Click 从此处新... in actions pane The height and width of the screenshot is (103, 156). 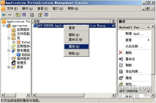(134, 46)
